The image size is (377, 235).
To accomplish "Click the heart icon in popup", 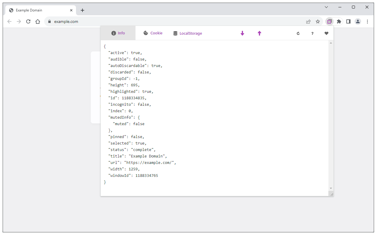I will [x=326, y=33].
